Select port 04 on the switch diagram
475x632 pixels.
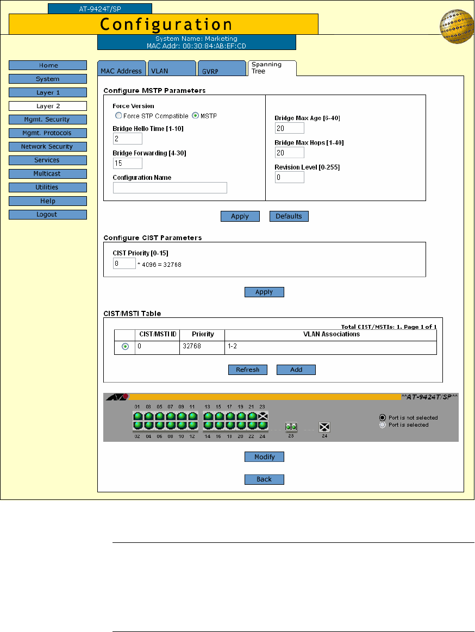coord(149,425)
